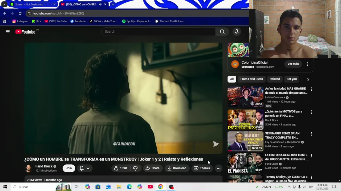This screenshot has height=191, width=341.
Task: Show more filter chips with right arrow
Action: pos(308,79)
